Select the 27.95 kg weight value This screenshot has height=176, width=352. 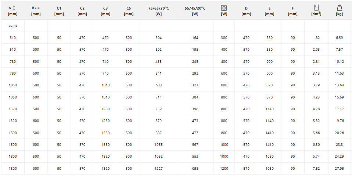(x=339, y=169)
